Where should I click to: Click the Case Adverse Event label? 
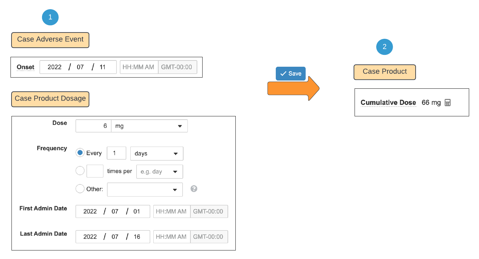[x=50, y=40]
